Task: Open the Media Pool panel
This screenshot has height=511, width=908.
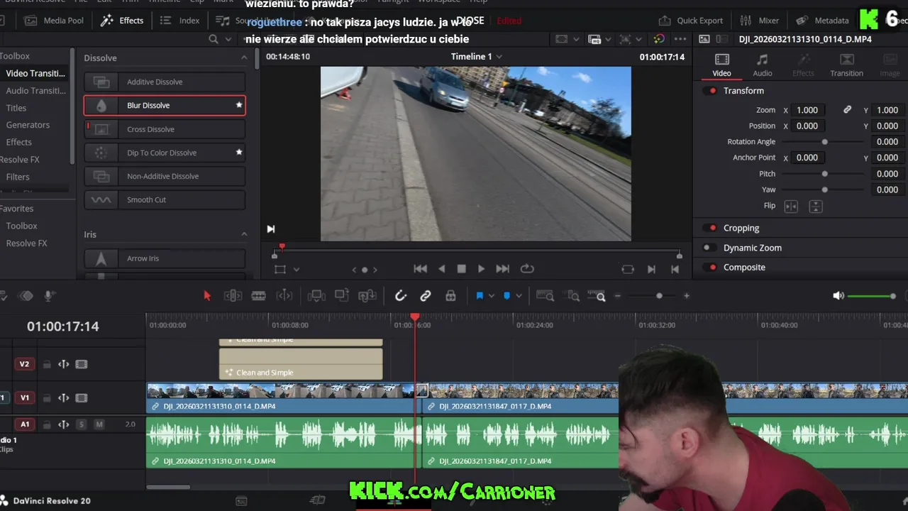Action: coord(55,21)
